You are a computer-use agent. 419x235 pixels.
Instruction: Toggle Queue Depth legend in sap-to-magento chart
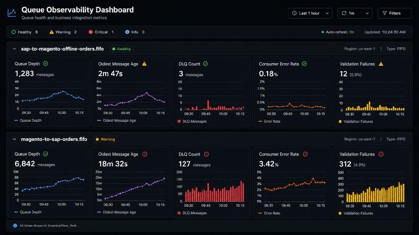[28, 121]
